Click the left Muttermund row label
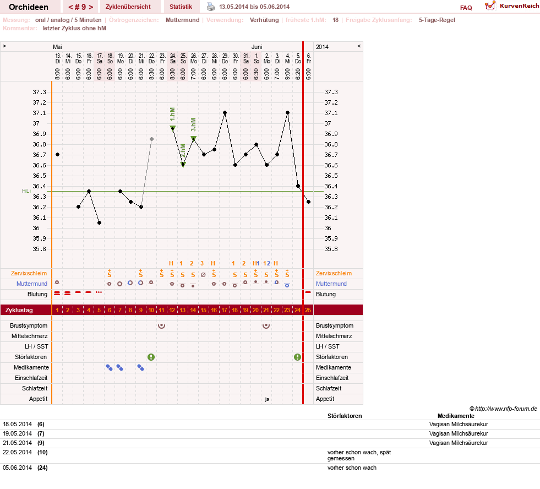This screenshot has width=540, height=489. (x=32, y=284)
